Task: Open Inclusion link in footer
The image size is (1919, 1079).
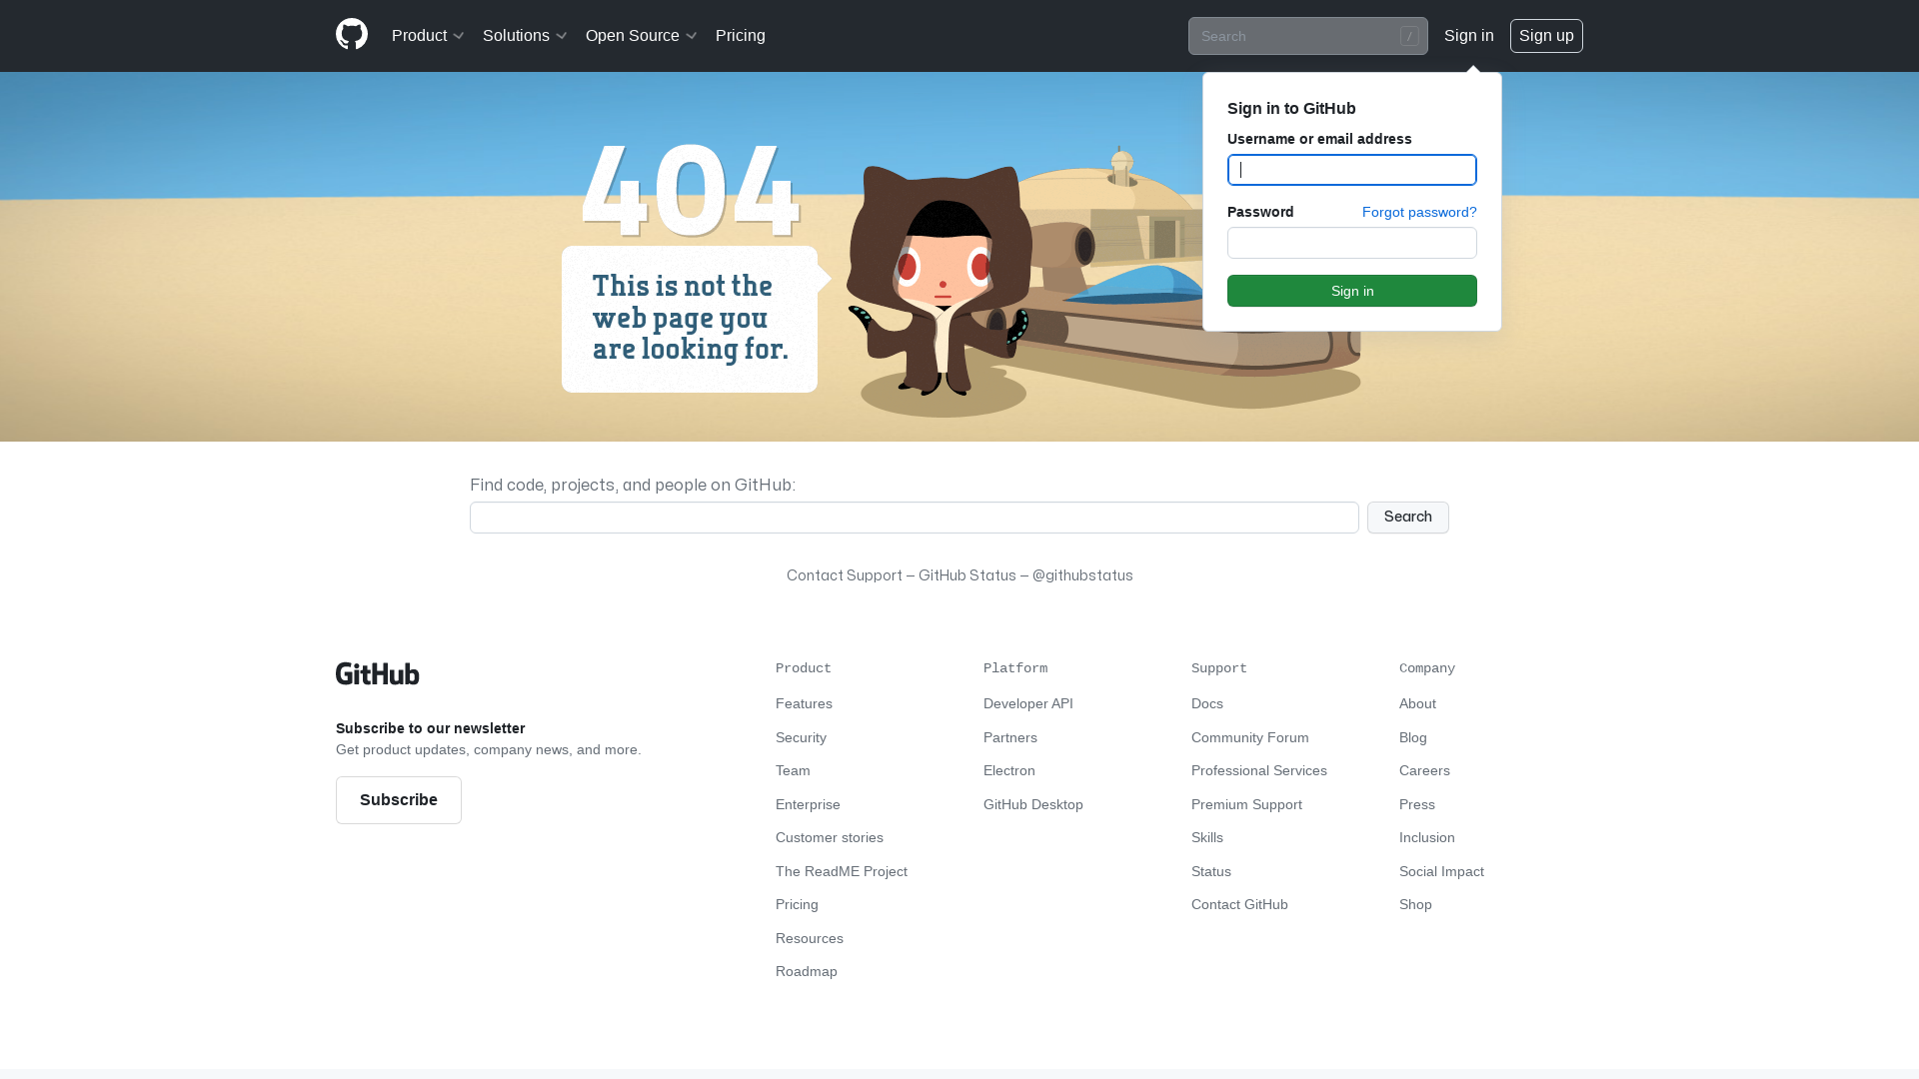Action: click(1427, 837)
